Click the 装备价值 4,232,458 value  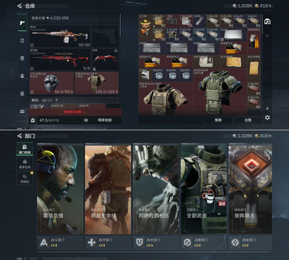50,18
